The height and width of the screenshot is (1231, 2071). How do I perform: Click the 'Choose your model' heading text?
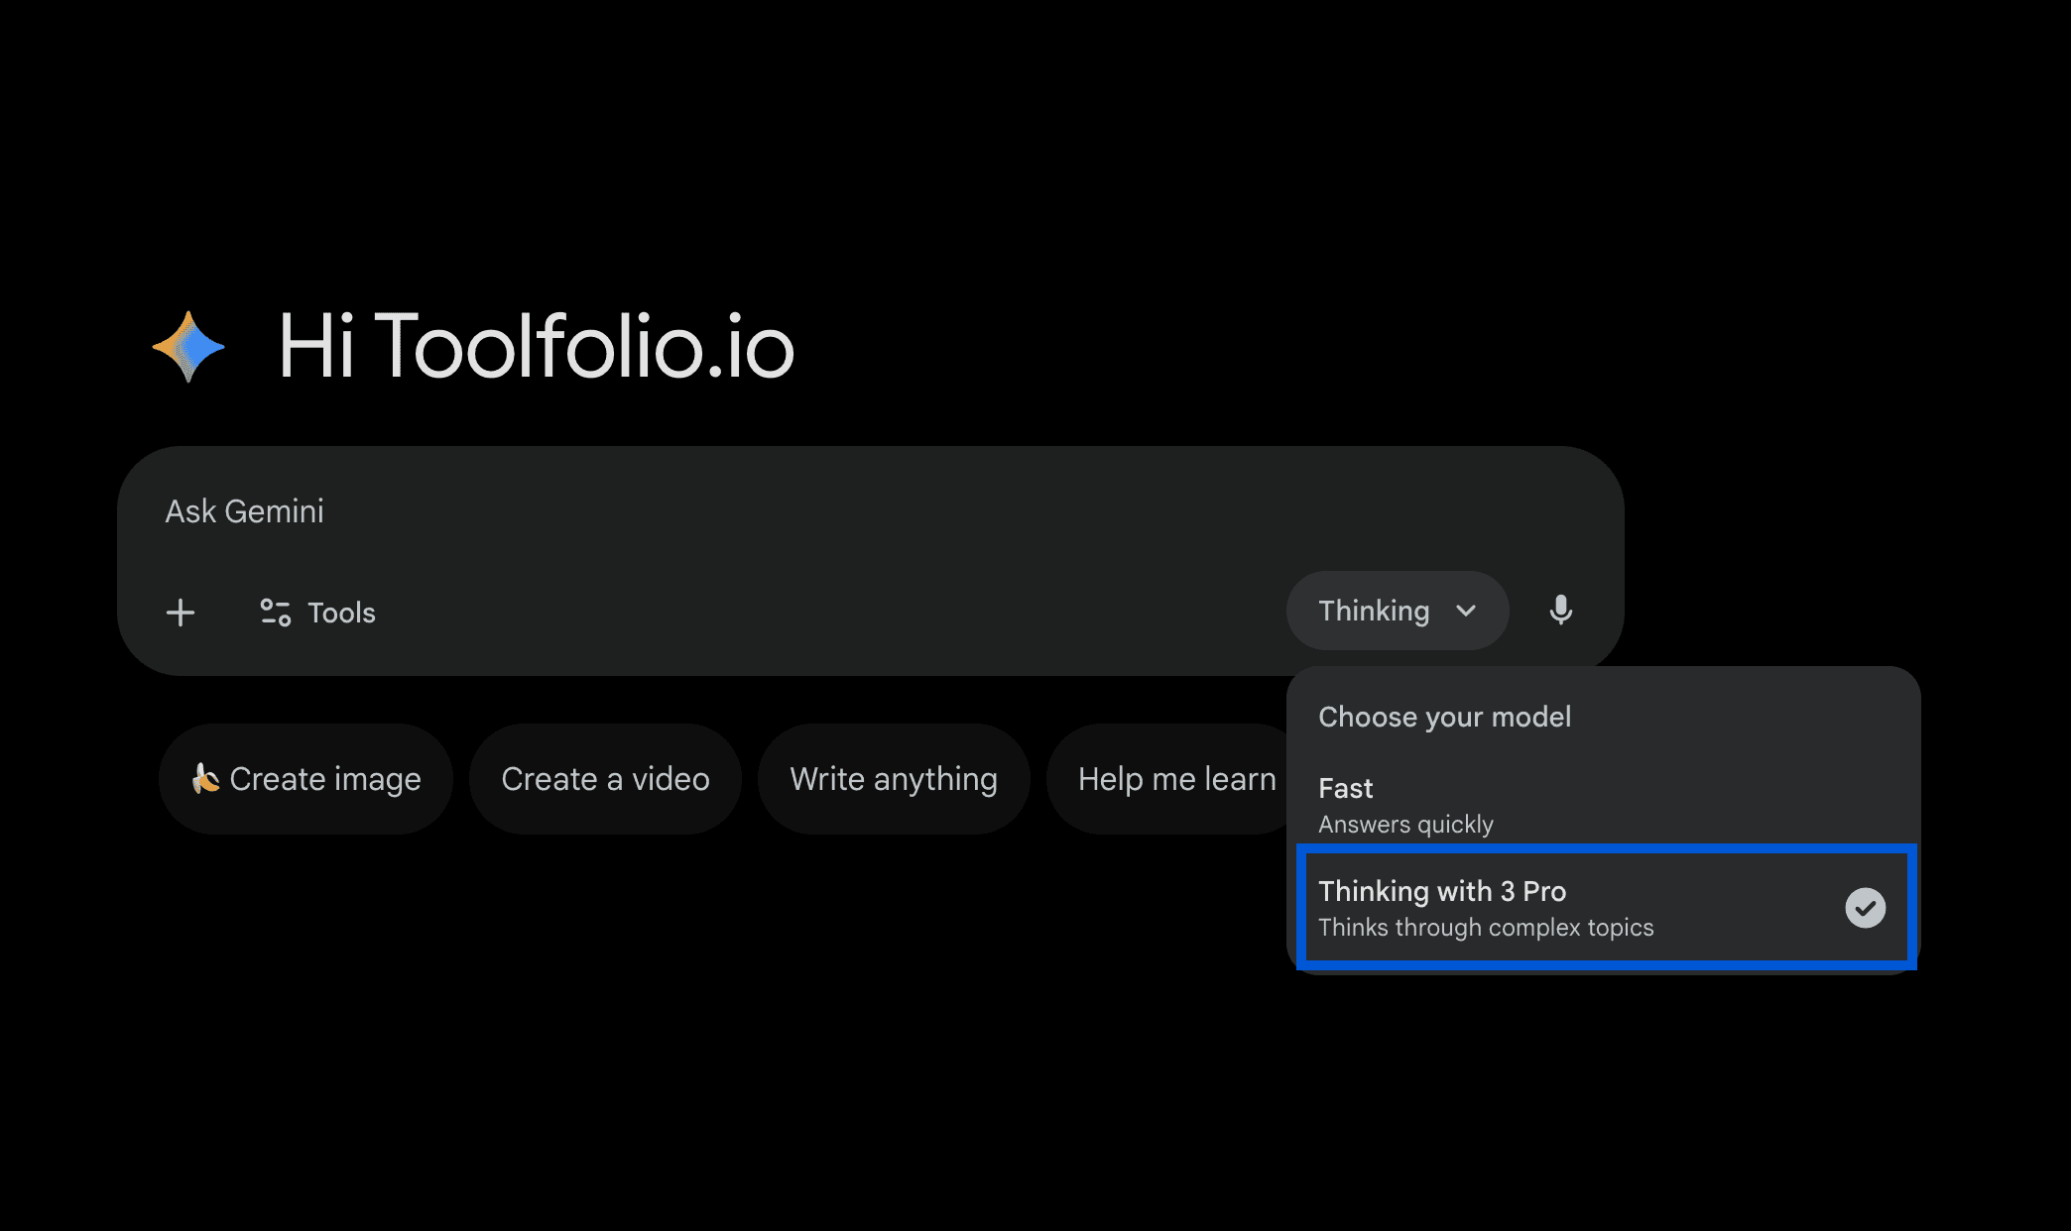(1444, 717)
